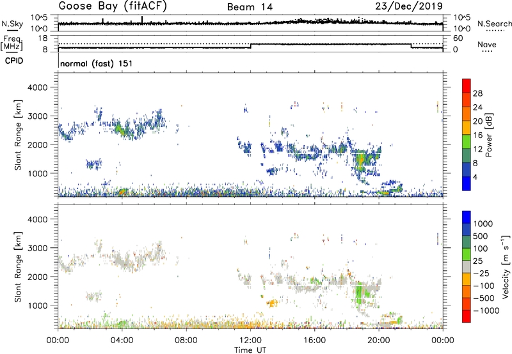
Task: Pick the top blue Velocity swatch above 1000
Action: [467, 217]
